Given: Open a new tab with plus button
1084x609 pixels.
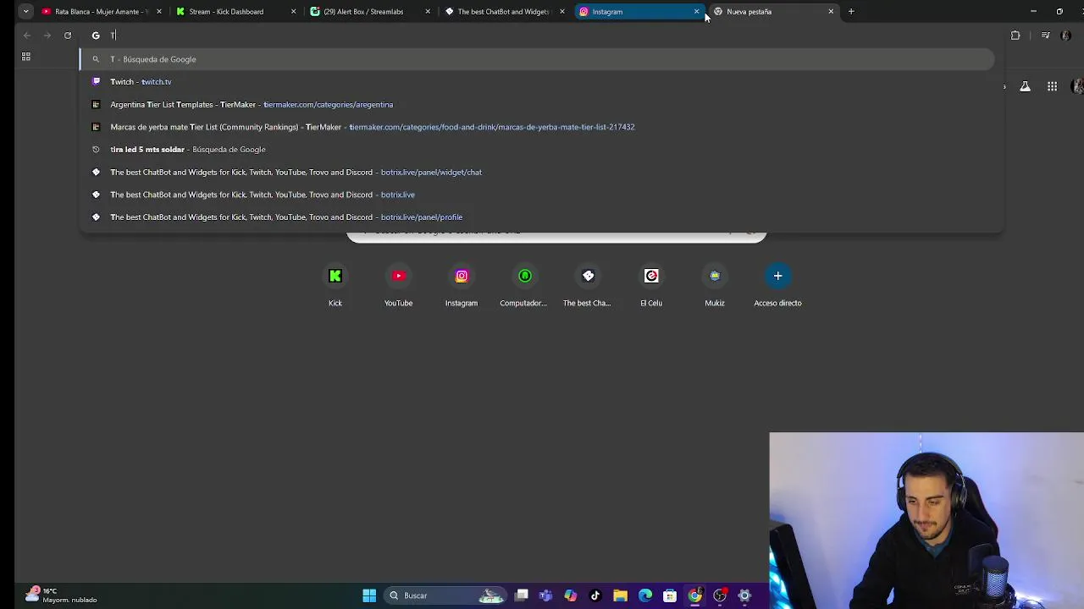Looking at the screenshot, I should click(x=851, y=12).
